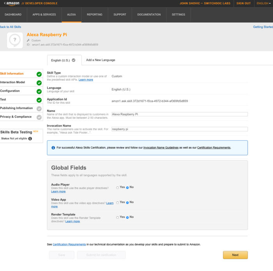Open the Configuration section in sidebar
The width and height of the screenshot is (273, 271).
click(x=10, y=91)
